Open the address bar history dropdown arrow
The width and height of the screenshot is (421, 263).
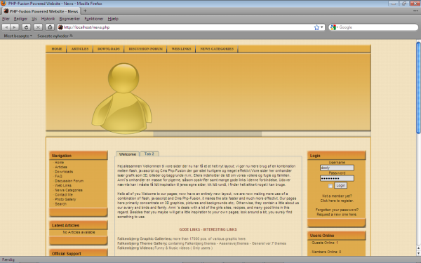point(322,27)
